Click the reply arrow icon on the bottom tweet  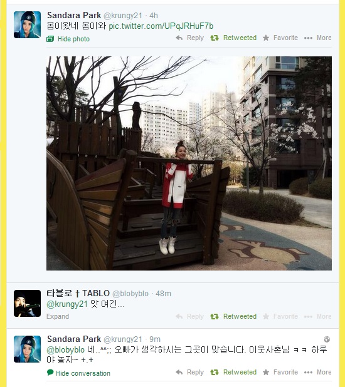(x=179, y=372)
